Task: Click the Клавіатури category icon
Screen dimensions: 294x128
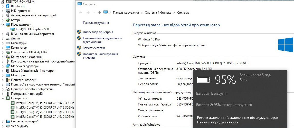Action: click(8, 43)
